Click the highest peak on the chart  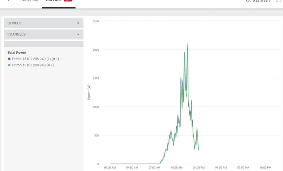tap(187, 45)
